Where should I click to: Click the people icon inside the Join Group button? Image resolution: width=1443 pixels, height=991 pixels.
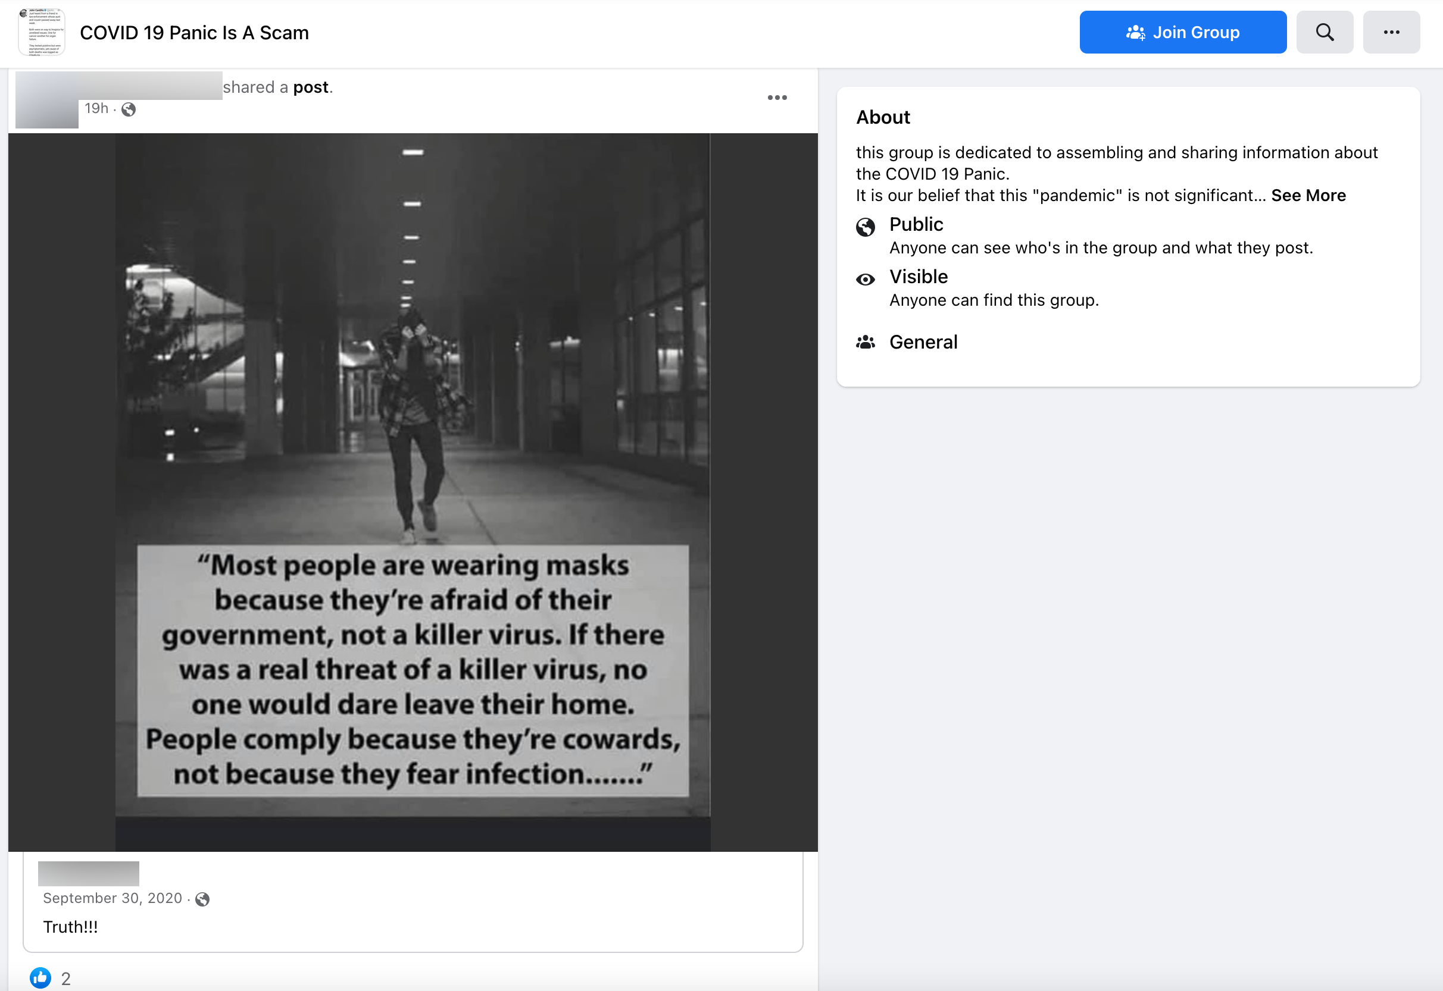(1136, 32)
